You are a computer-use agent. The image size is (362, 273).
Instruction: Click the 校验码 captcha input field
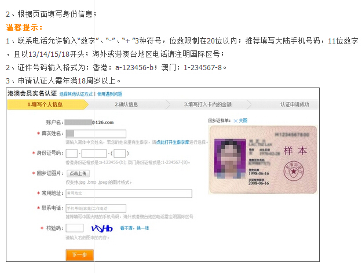click(x=74, y=228)
